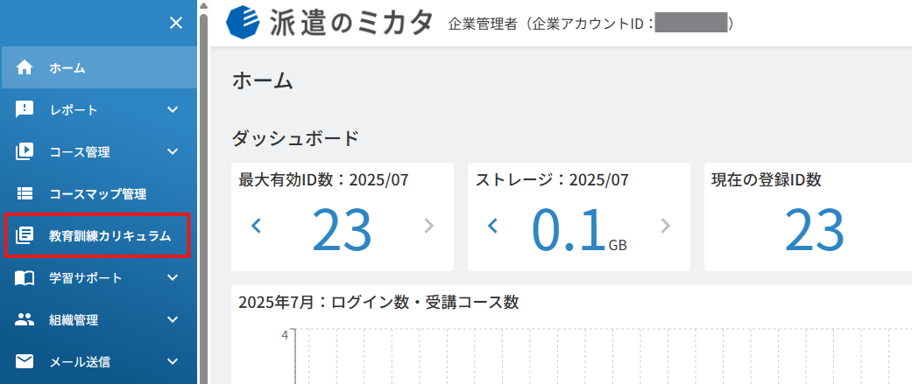Open 教育訓練カリキュラム in the sidebar
Image resolution: width=912 pixels, height=384 pixels.
click(97, 235)
